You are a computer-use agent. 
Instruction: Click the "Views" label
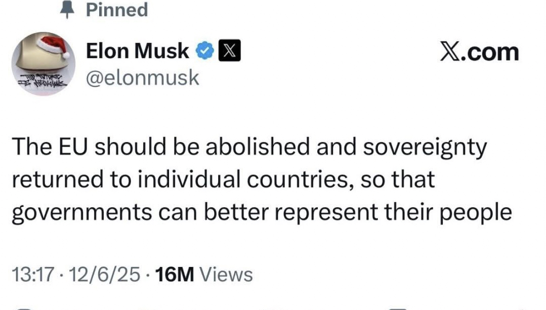point(226,275)
